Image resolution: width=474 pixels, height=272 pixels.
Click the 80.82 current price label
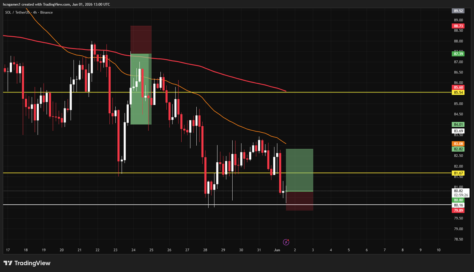pyautogui.click(x=459, y=191)
